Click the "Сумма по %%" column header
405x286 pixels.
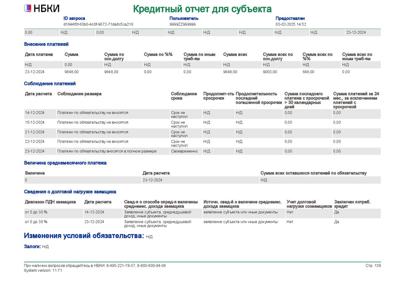pos(158,55)
